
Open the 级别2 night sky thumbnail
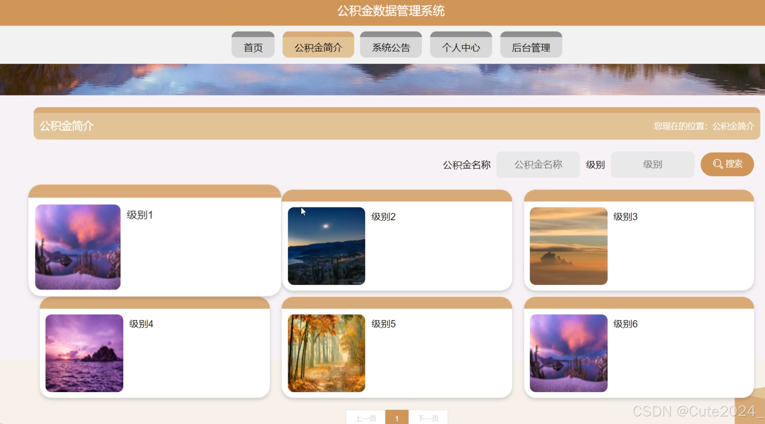[326, 246]
